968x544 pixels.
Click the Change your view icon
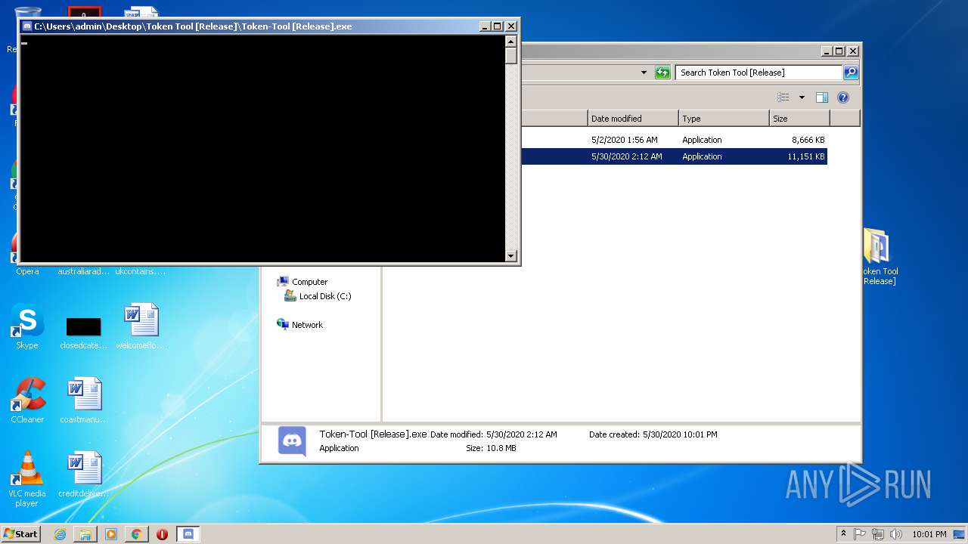click(x=783, y=97)
